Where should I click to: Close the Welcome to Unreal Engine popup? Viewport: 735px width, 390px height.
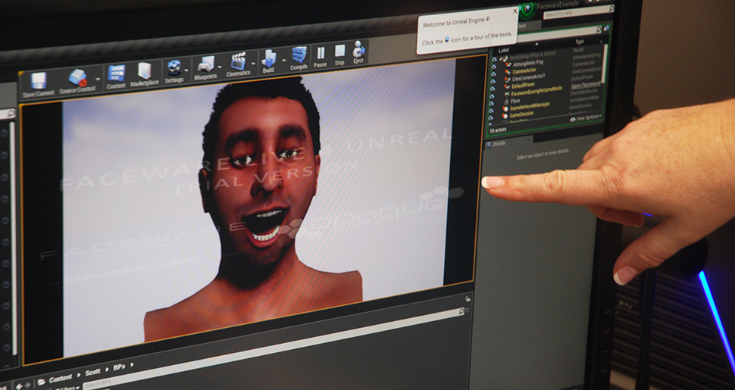point(515,12)
